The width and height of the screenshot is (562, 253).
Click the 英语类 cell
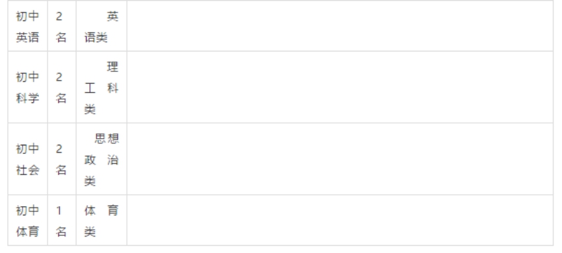coord(101,26)
